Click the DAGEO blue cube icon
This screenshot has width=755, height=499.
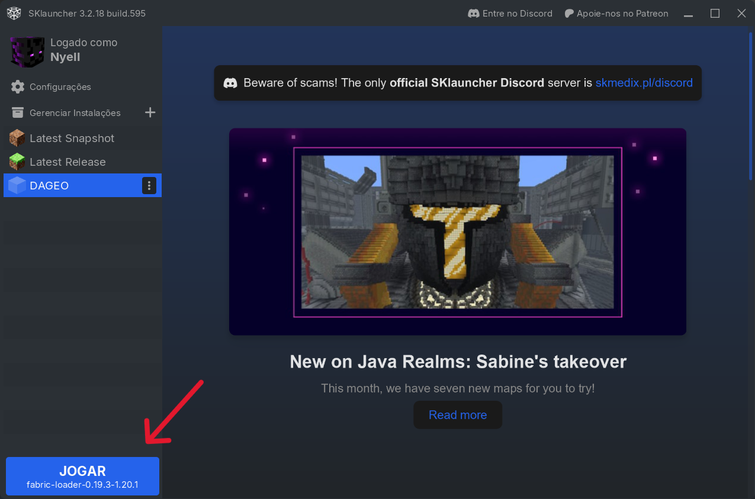coord(17,185)
